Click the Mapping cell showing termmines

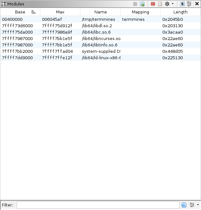coord(133,20)
